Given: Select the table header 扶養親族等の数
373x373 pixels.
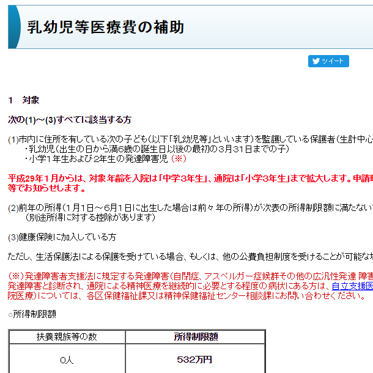Looking at the screenshot, I should click(67, 336).
